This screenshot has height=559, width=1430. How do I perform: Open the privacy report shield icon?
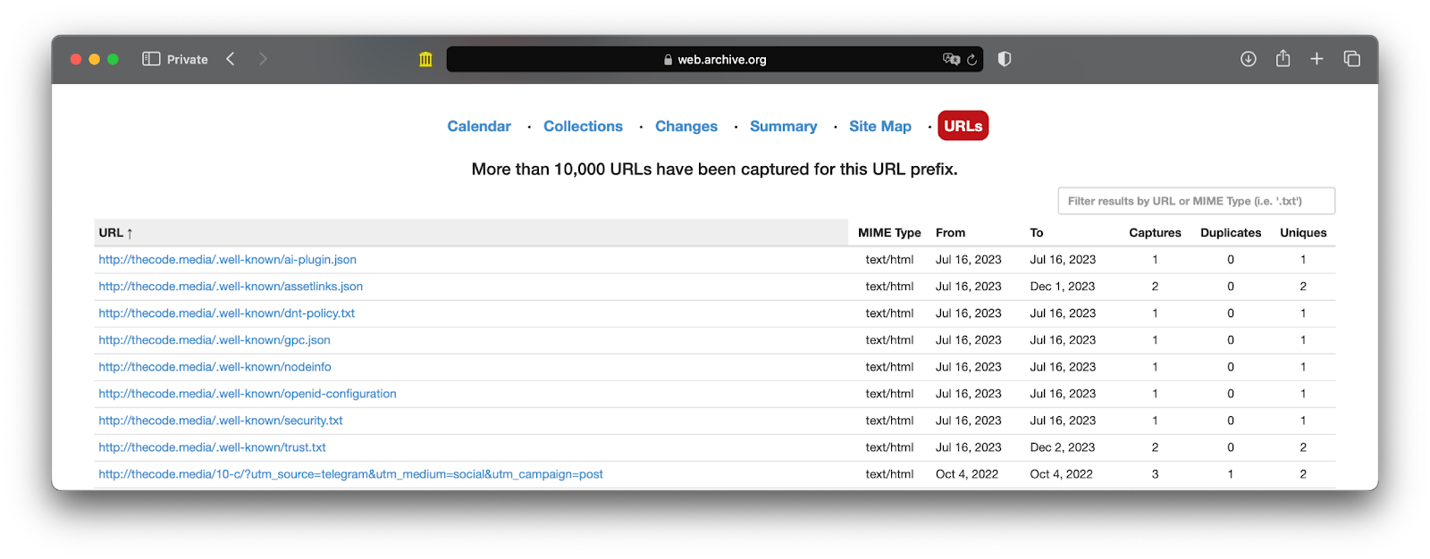pos(1005,59)
